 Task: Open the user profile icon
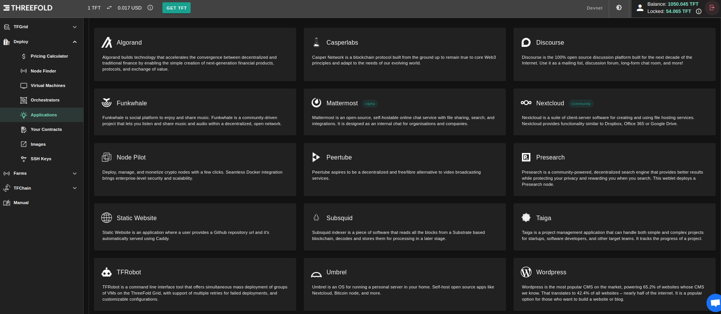click(640, 8)
